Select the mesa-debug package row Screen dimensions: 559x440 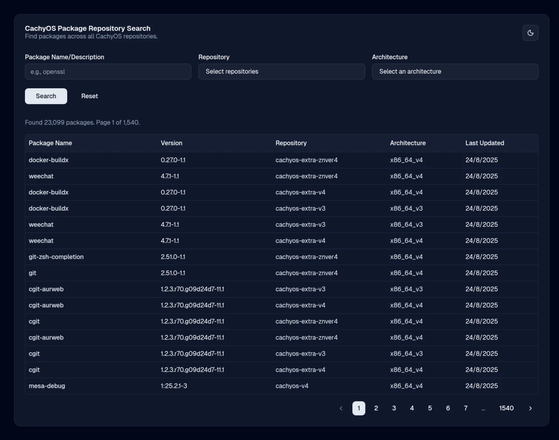pos(47,386)
